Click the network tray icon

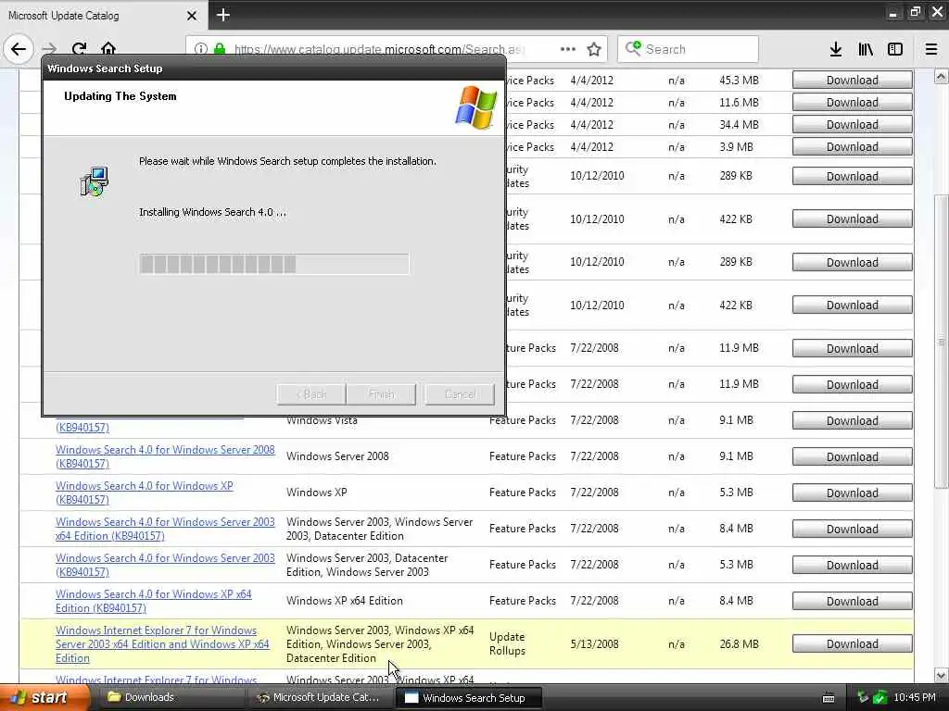(x=863, y=698)
